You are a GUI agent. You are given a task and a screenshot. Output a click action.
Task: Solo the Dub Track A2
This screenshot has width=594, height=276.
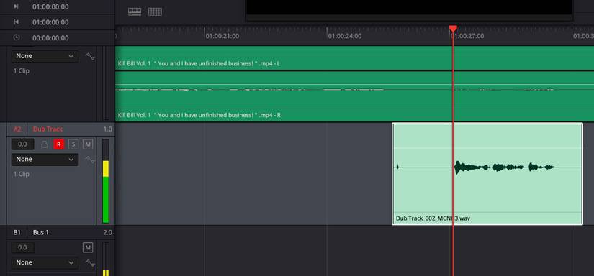click(x=73, y=144)
